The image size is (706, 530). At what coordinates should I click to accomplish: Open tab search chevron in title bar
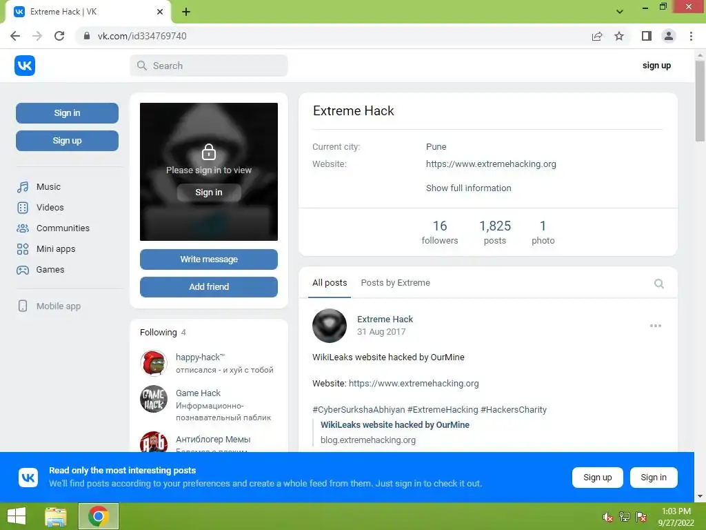point(620,12)
